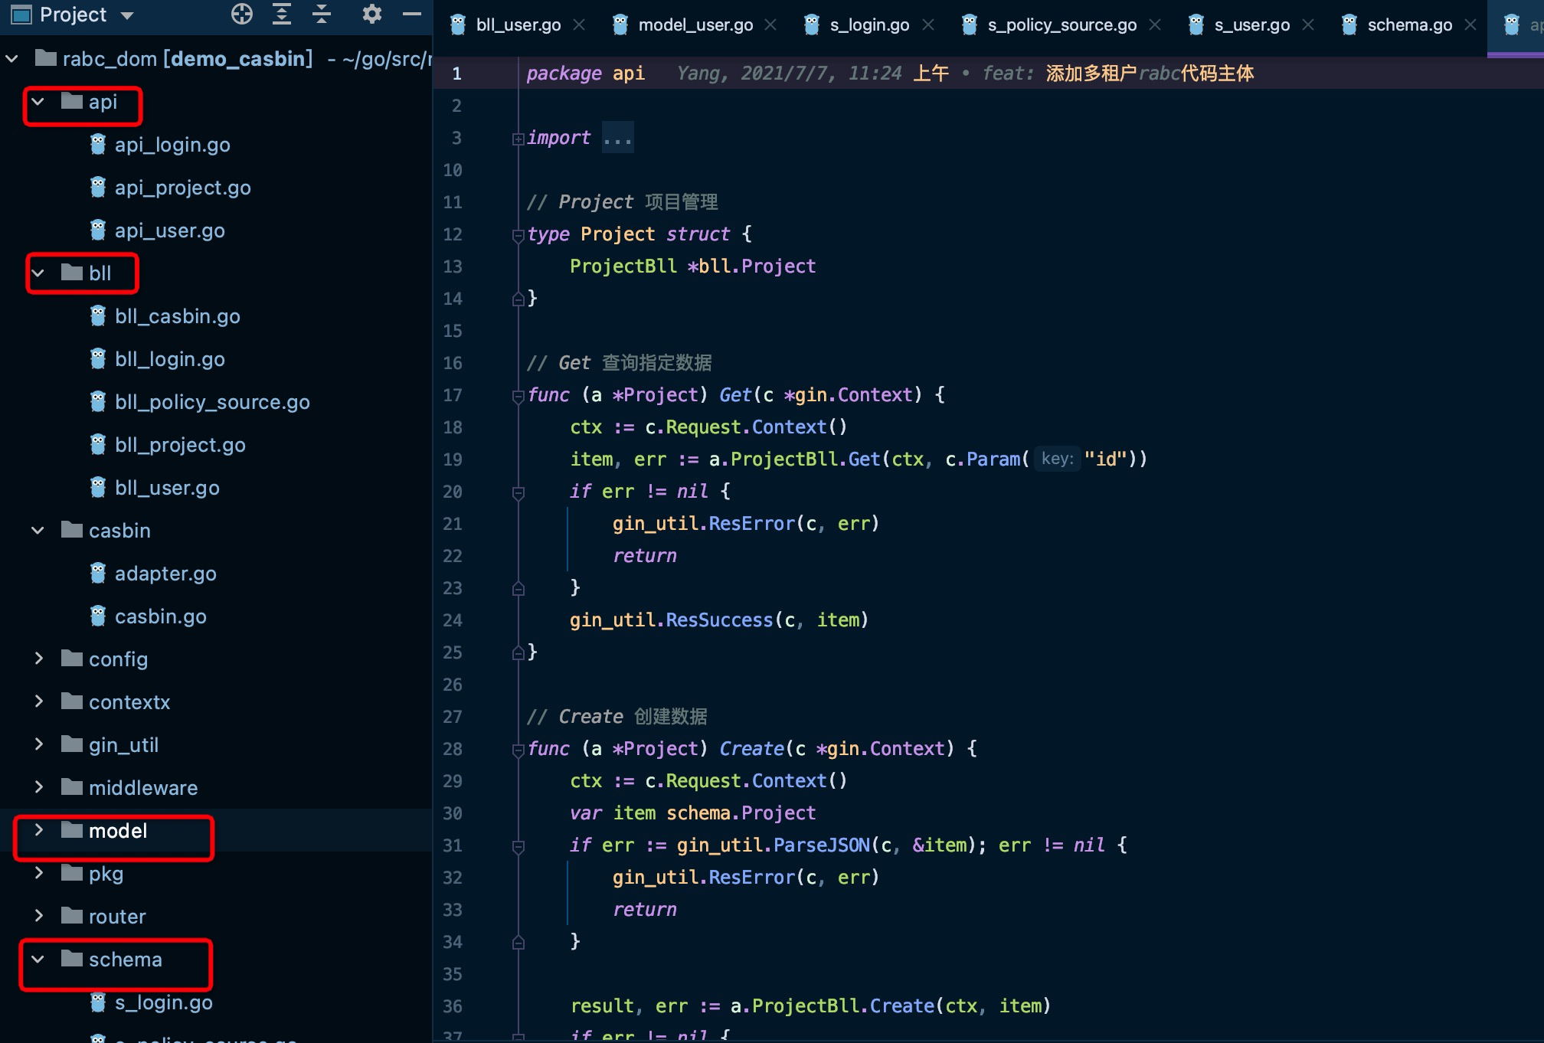
Task: Click the Collapse All icon in Project toolbar
Action: pyautogui.click(x=322, y=14)
